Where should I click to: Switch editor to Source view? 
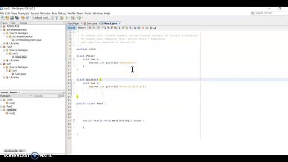tap(72, 28)
